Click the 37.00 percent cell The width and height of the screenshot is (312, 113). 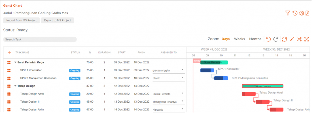click(90, 86)
